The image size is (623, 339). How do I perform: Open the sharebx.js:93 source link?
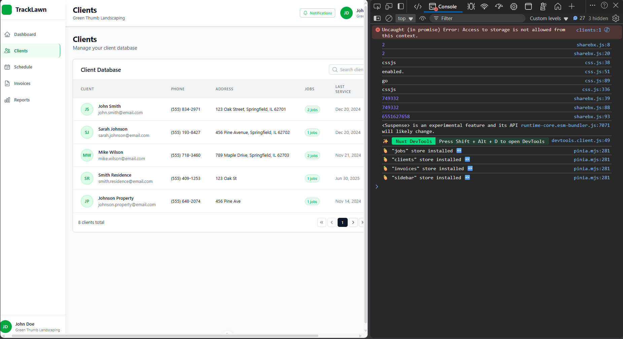pos(592,116)
